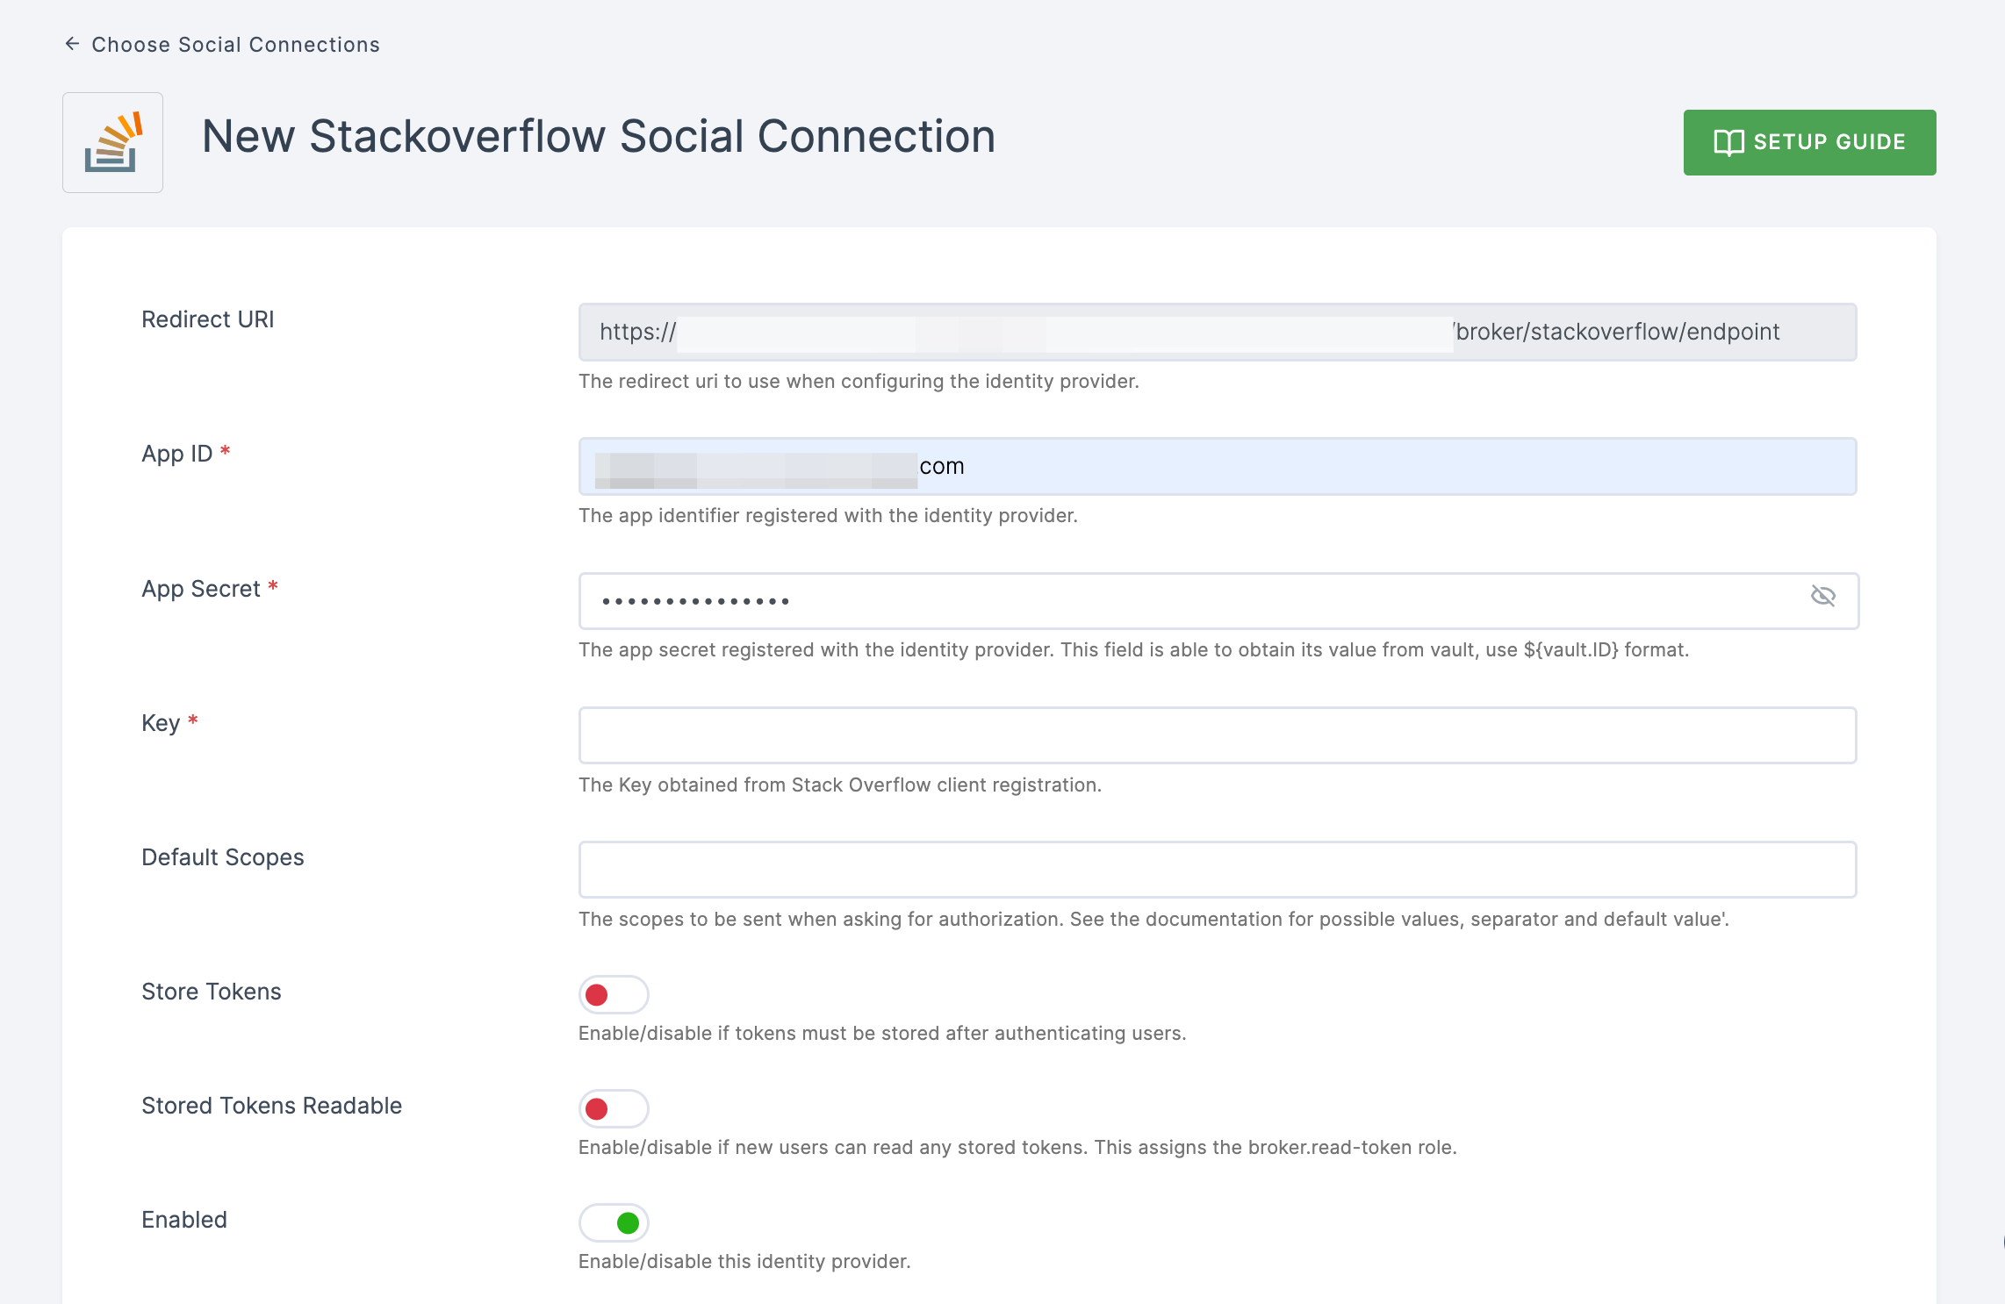The width and height of the screenshot is (2005, 1304).
Task: Disable the Enabled identity provider toggle
Action: pos(614,1222)
